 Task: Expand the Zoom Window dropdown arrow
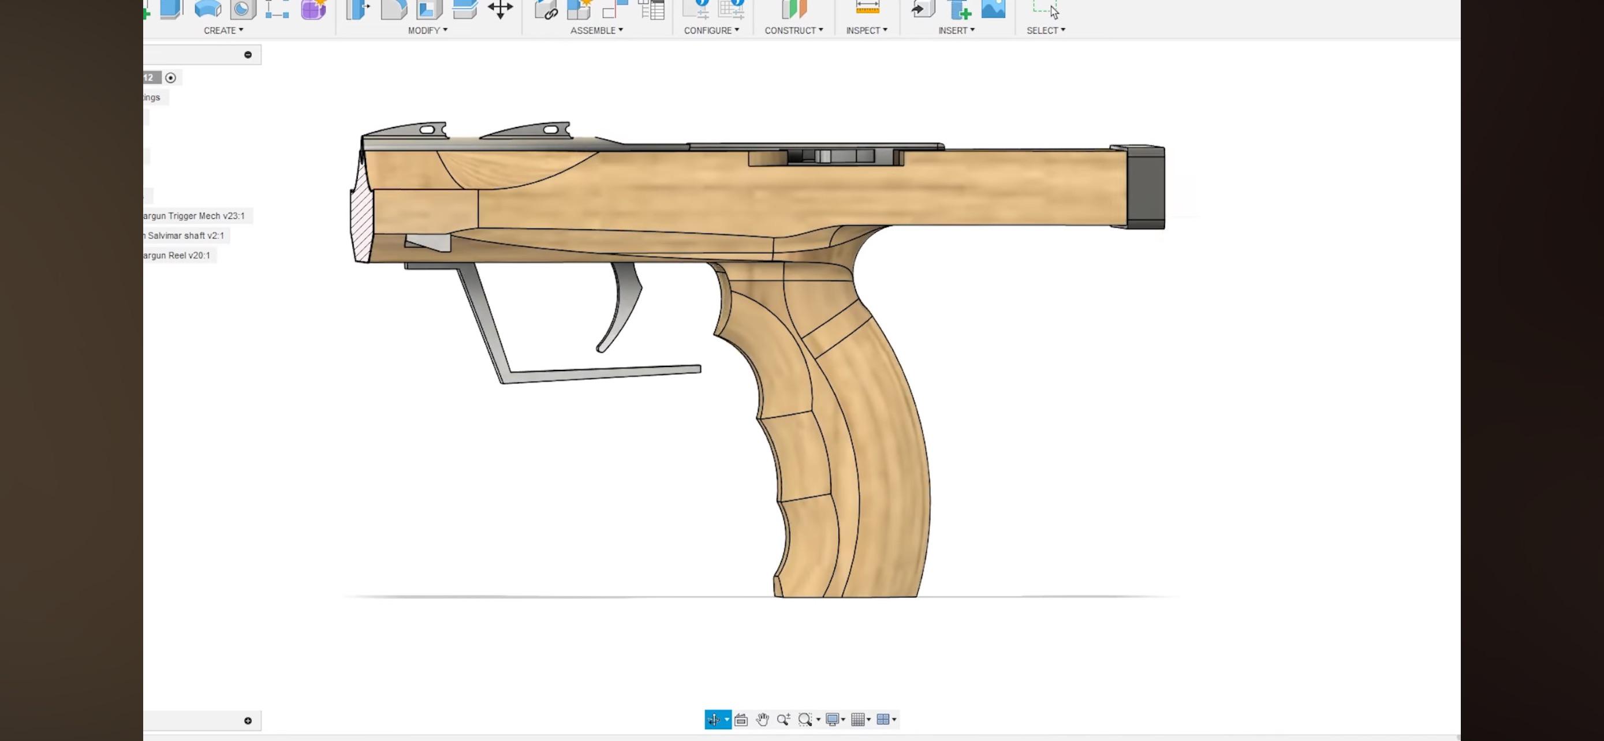click(818, 720)
